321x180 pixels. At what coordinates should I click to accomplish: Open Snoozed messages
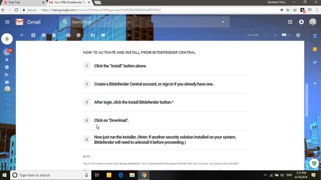pyautogui.click(x=7, y=67)
